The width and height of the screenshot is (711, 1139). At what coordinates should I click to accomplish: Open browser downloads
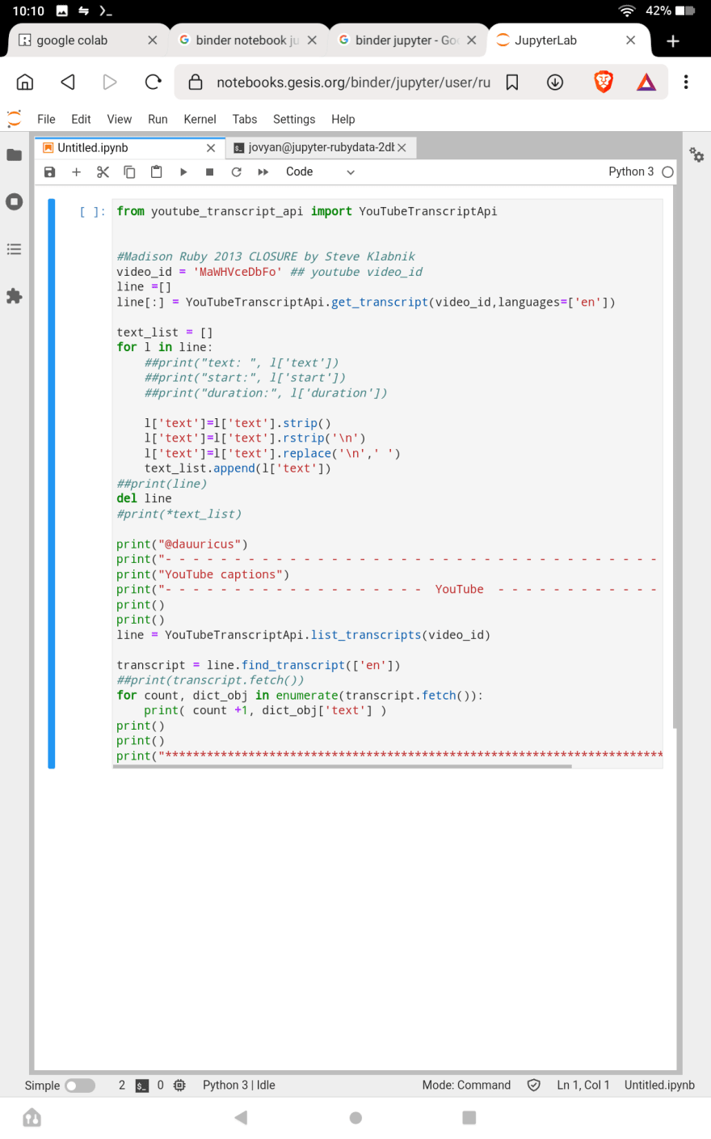[x=555, y=83]
